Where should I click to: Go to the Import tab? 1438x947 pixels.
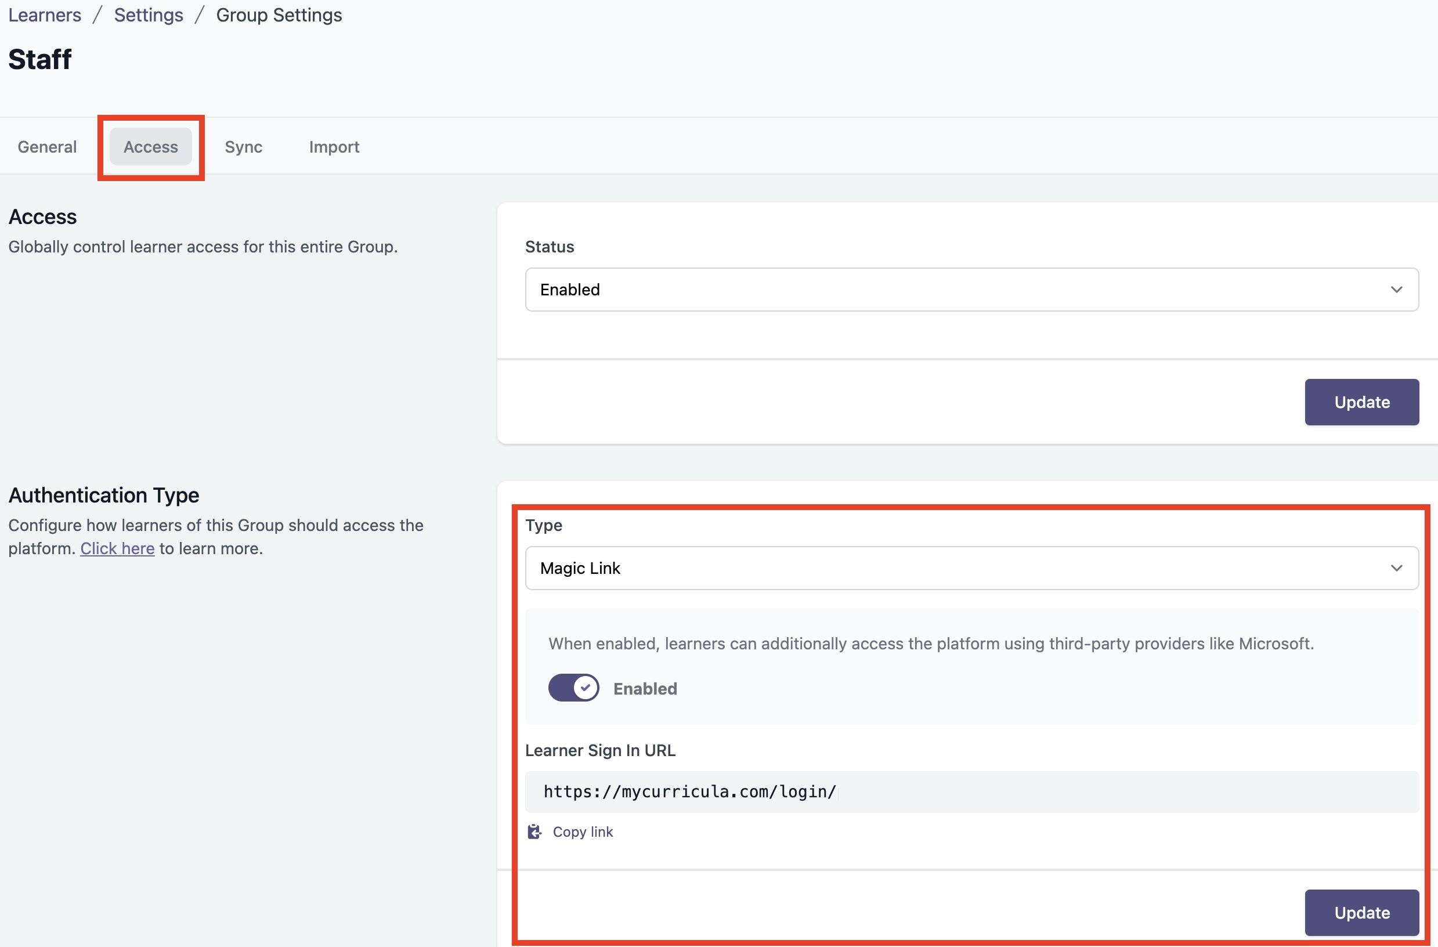coord(334,147)
